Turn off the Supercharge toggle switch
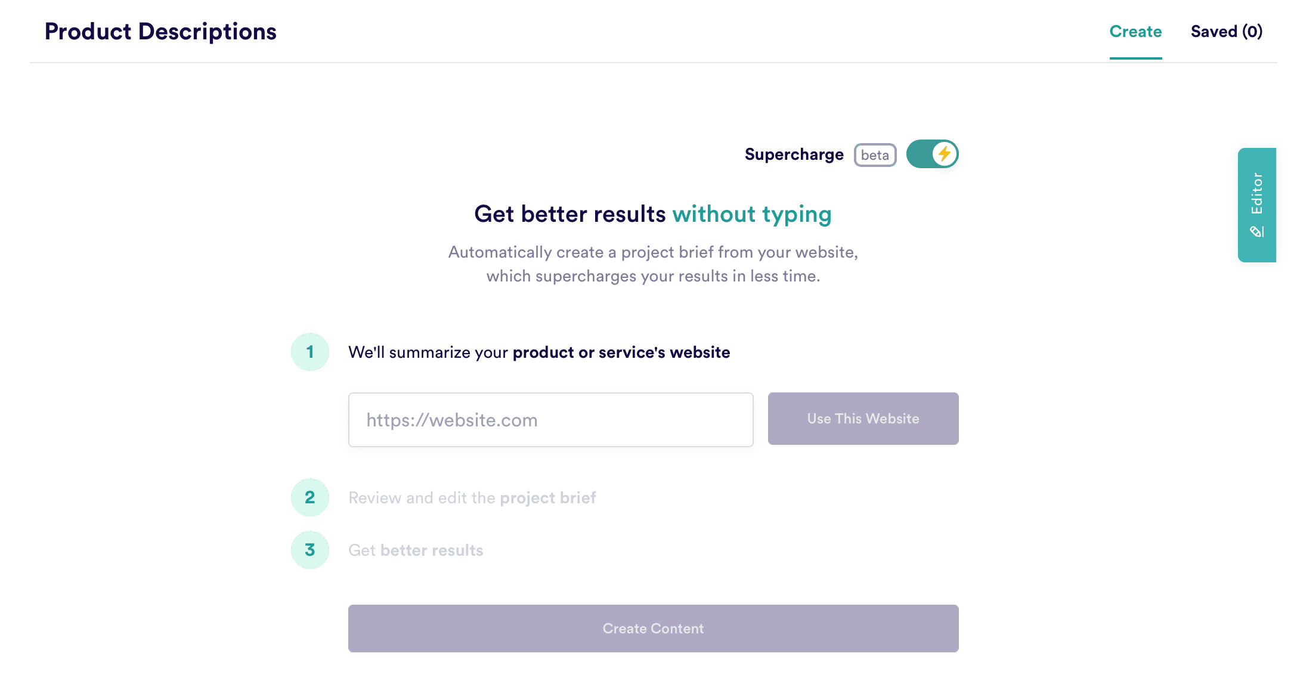This screenshot has height=681, width=1294. (931, 154)
